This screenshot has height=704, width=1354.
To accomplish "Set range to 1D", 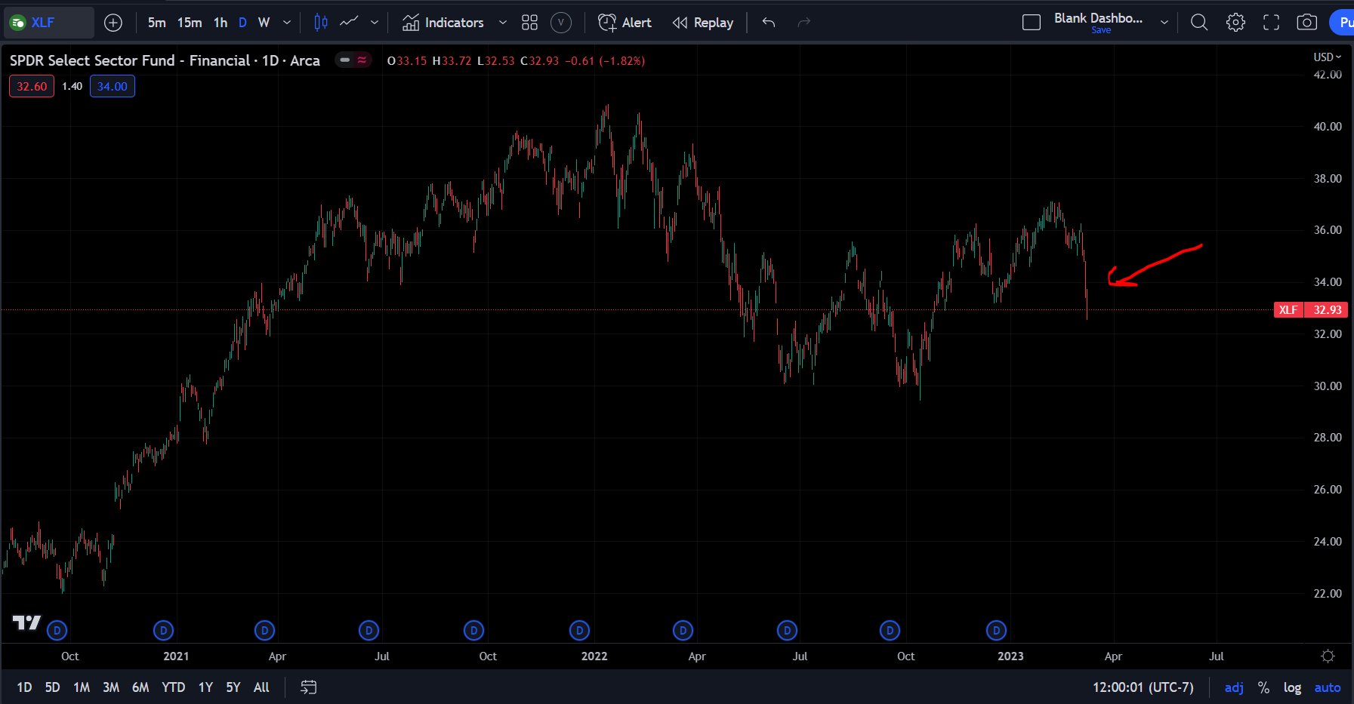I will coord(24,687).
